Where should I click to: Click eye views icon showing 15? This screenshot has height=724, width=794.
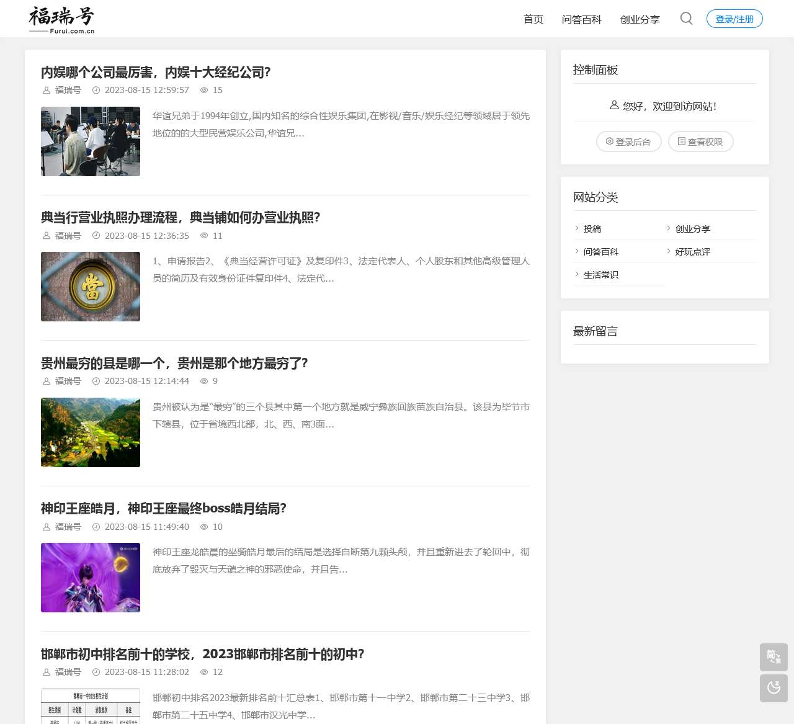tap(204, 91)
